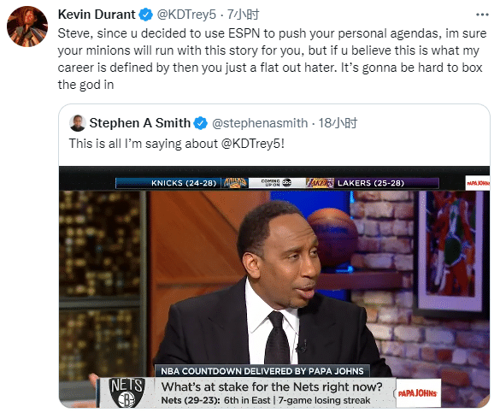This screenshot has height=413, width=500.
Task: Click the Kevin Durant display name
Action: [97, 15]
